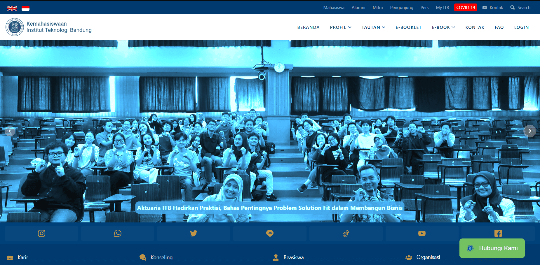Open the FAQ menu item
The image size is (540, 265).
pos(499,27)
